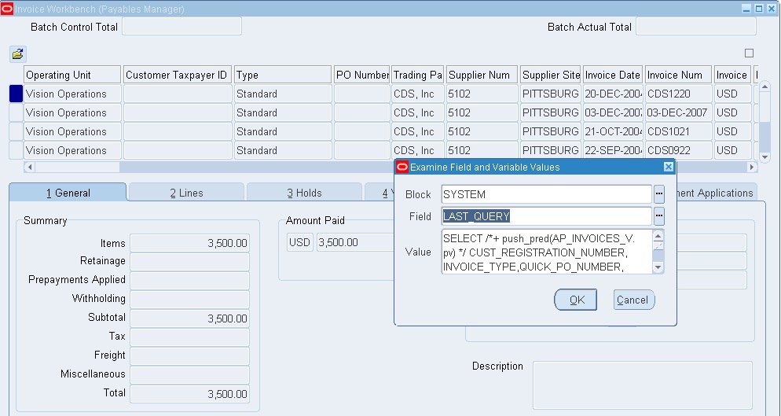The image size is (781, 416).
Task: Minimize the Invoice Workbench window
Action: tap(746, 9)
